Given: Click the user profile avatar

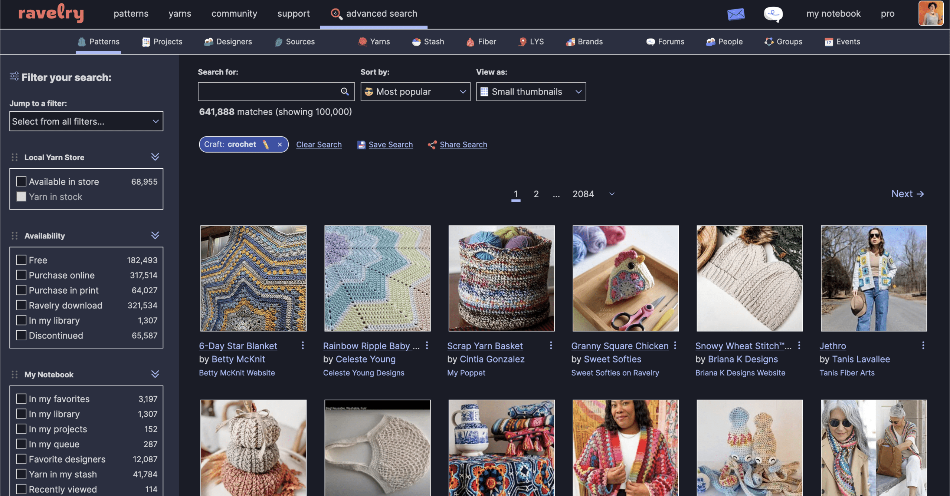Looking at the screenshot, I should 931,13.
